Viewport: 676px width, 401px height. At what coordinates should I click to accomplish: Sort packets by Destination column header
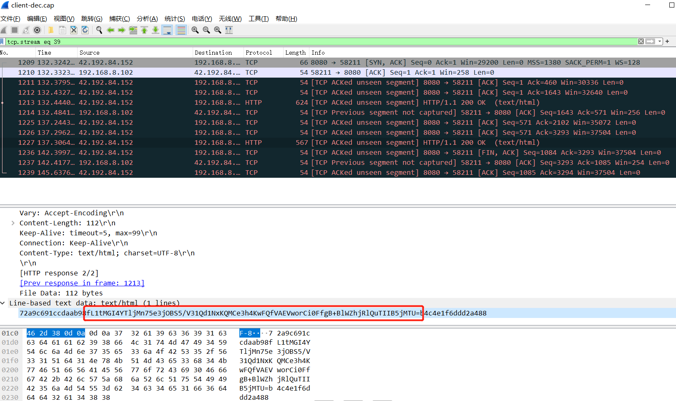[218, 53]
